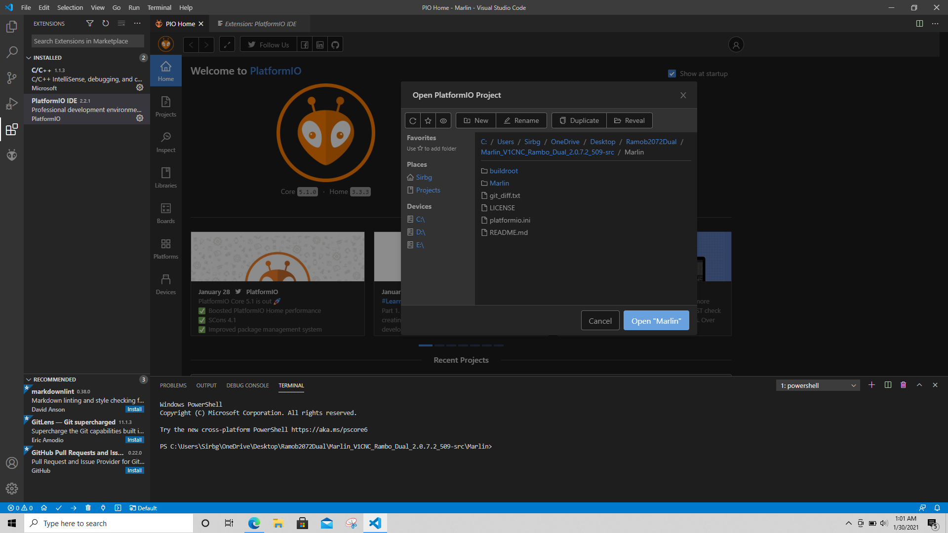Go to D:\ drive under Devices
Viewport: 948px width, 533px height.
(x=420, y=232)
